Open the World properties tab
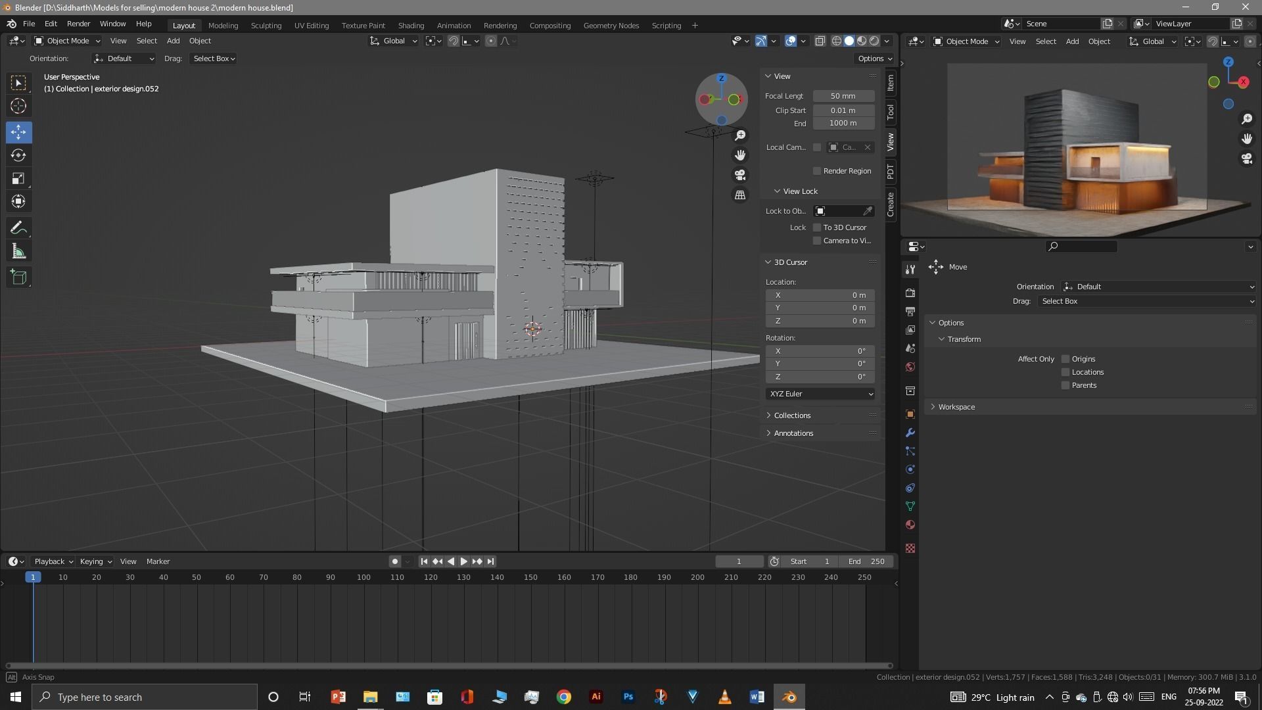 click(x=910, y=367)
